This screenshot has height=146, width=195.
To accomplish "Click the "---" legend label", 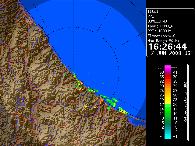I will click(174, 68).
